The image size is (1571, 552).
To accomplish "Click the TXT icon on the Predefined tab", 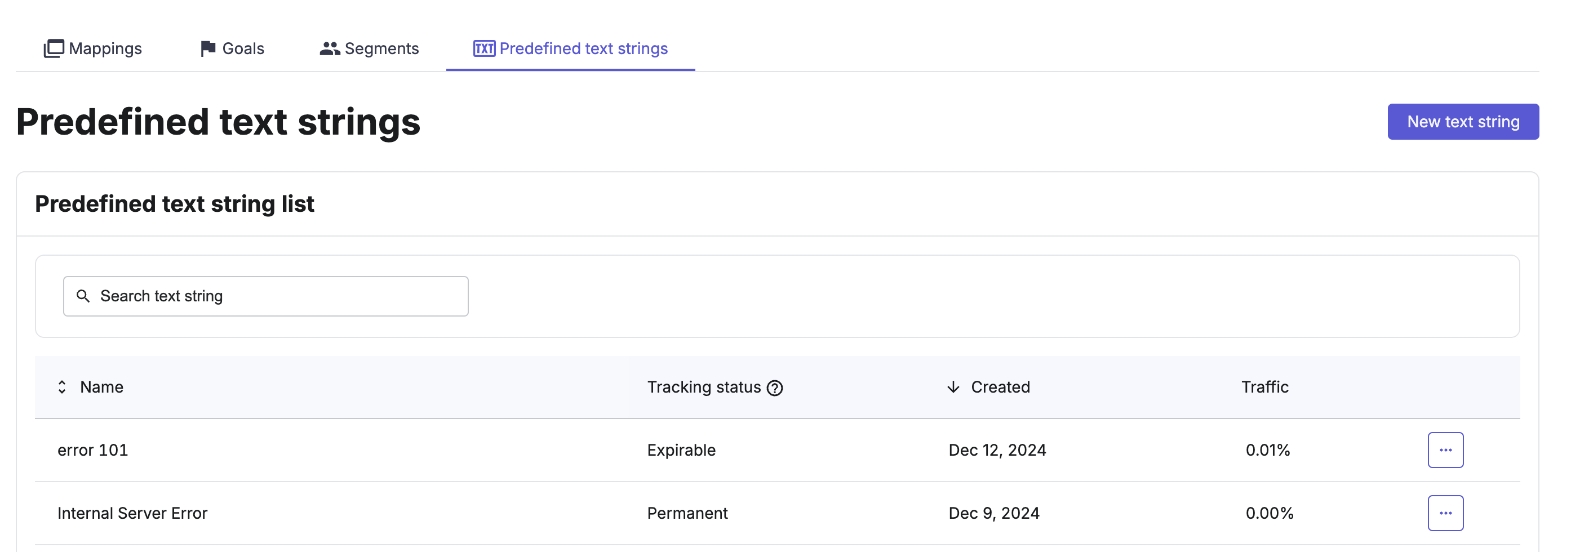I will click(x=484, y=48).
